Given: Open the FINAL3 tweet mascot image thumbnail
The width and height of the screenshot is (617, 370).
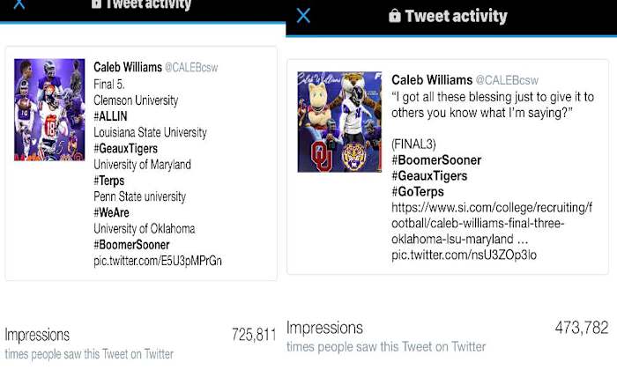Looking at the screenshot, I should (x=339, y=122).
